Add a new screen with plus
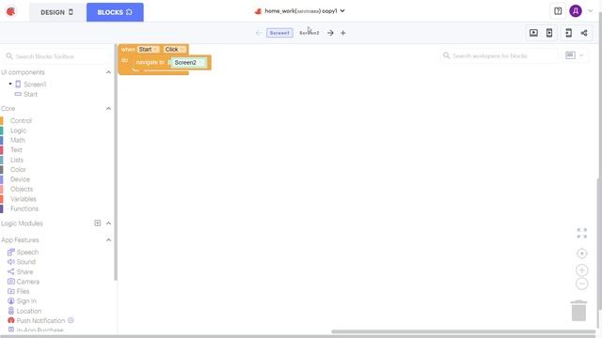This screenshot has width=602, height=338. [342, 33]
